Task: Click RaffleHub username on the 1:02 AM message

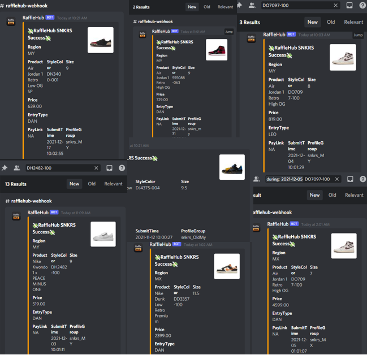Action: 161,244
